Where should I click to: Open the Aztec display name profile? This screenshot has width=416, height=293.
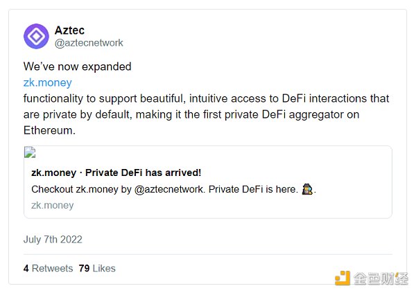pyautogui.click(x=69, y=30)
